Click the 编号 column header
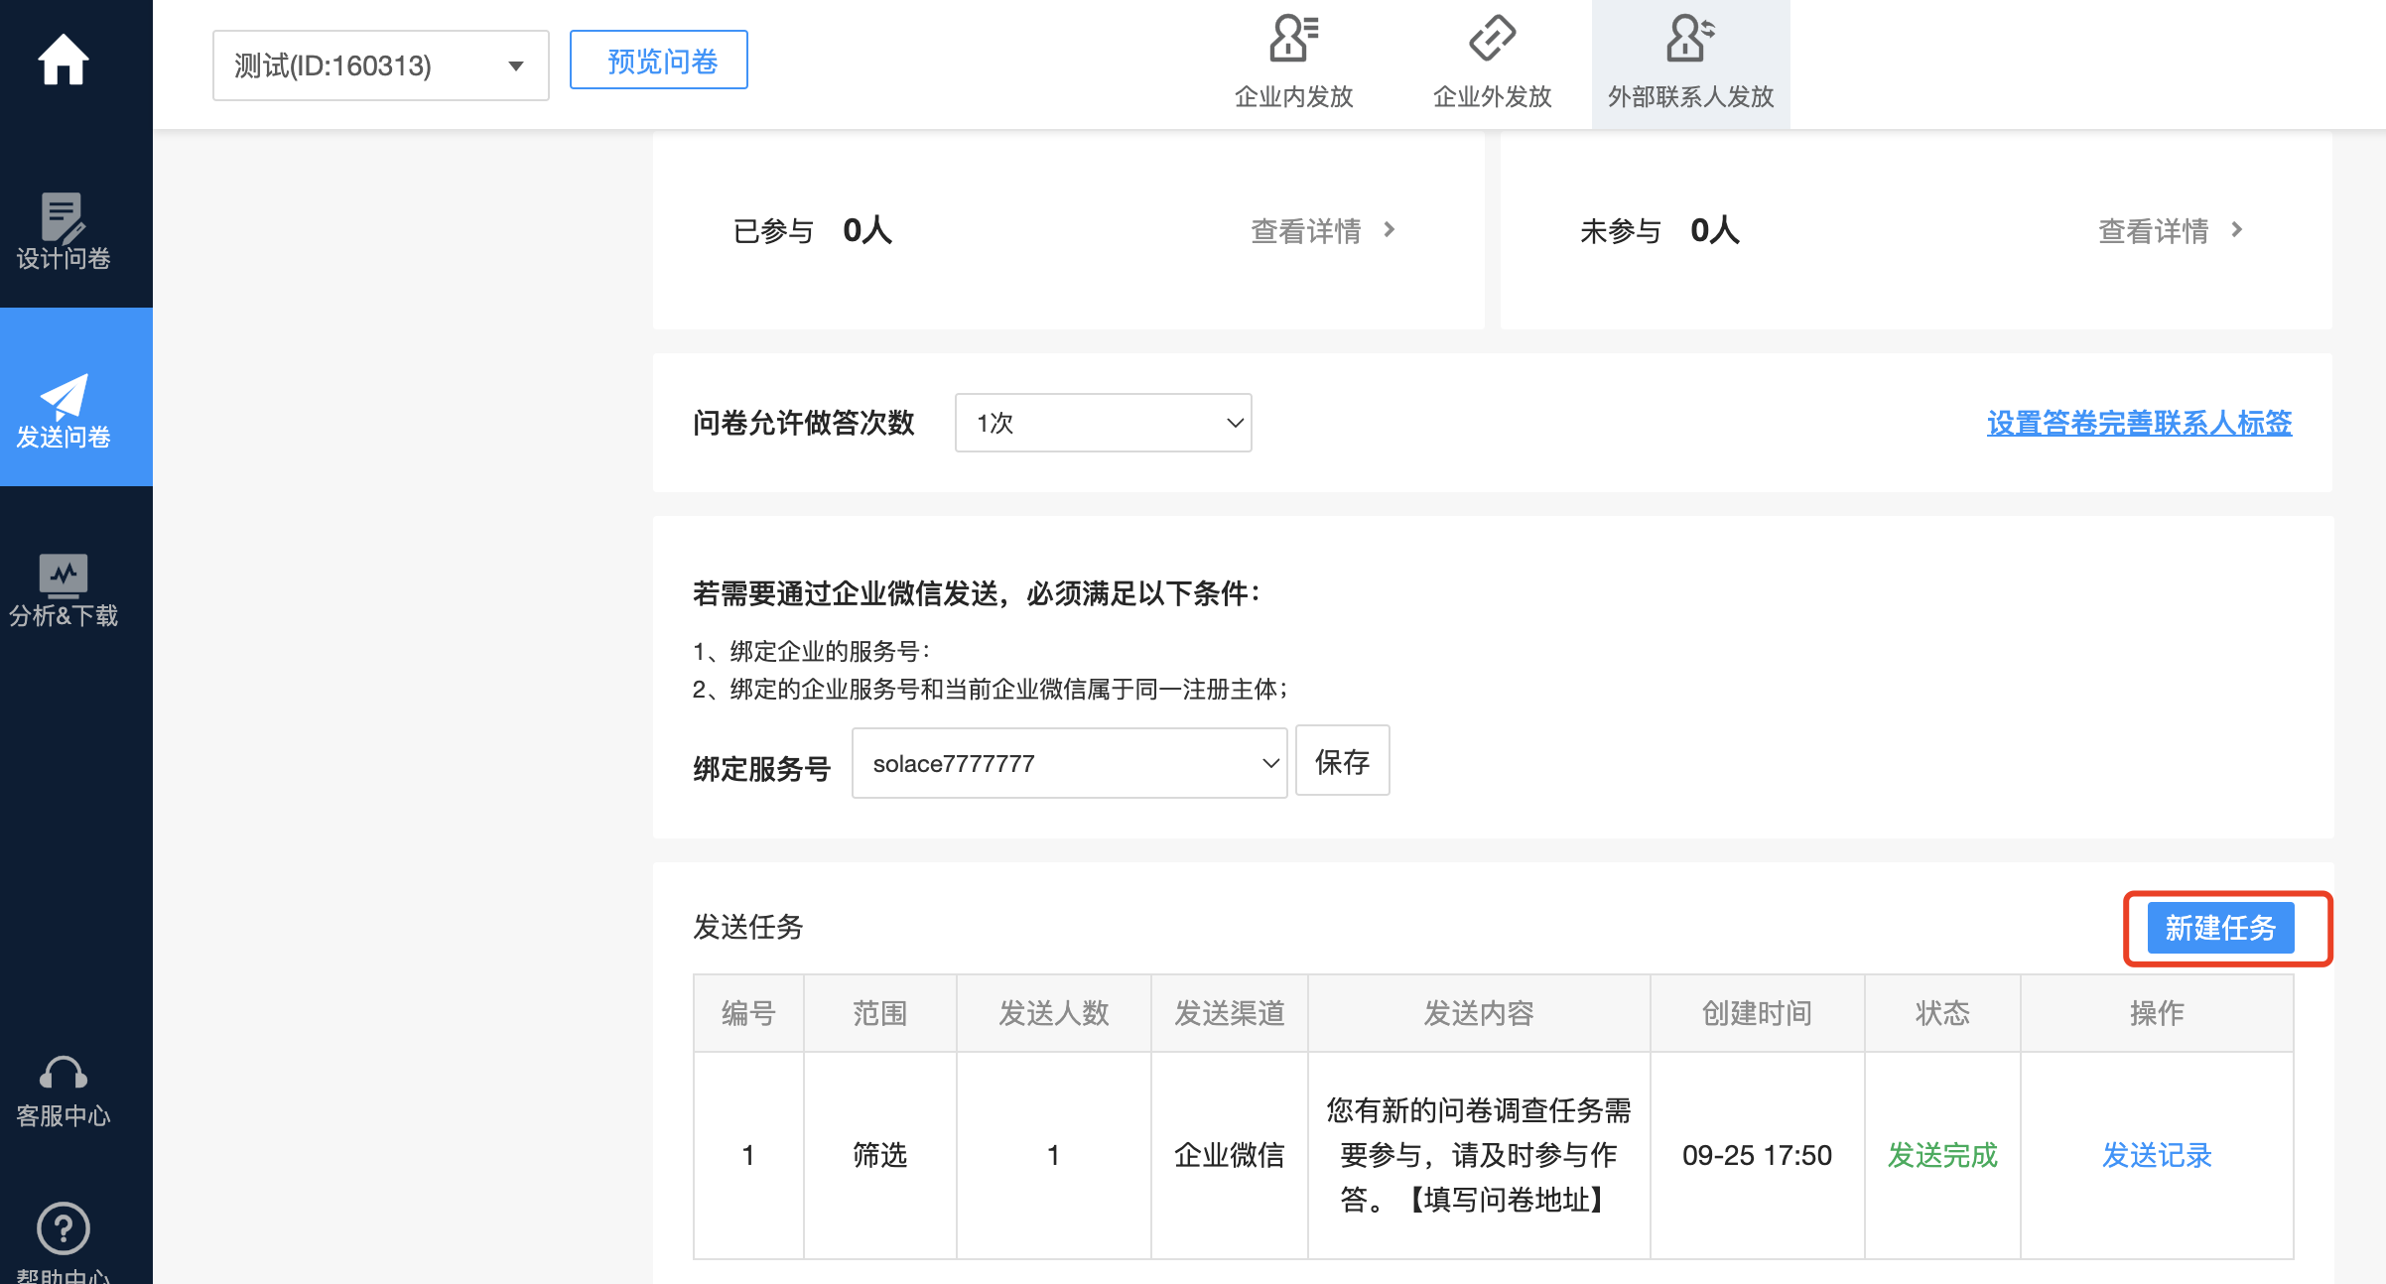Screen dimensions: 2386x1284 (748, 1013)
